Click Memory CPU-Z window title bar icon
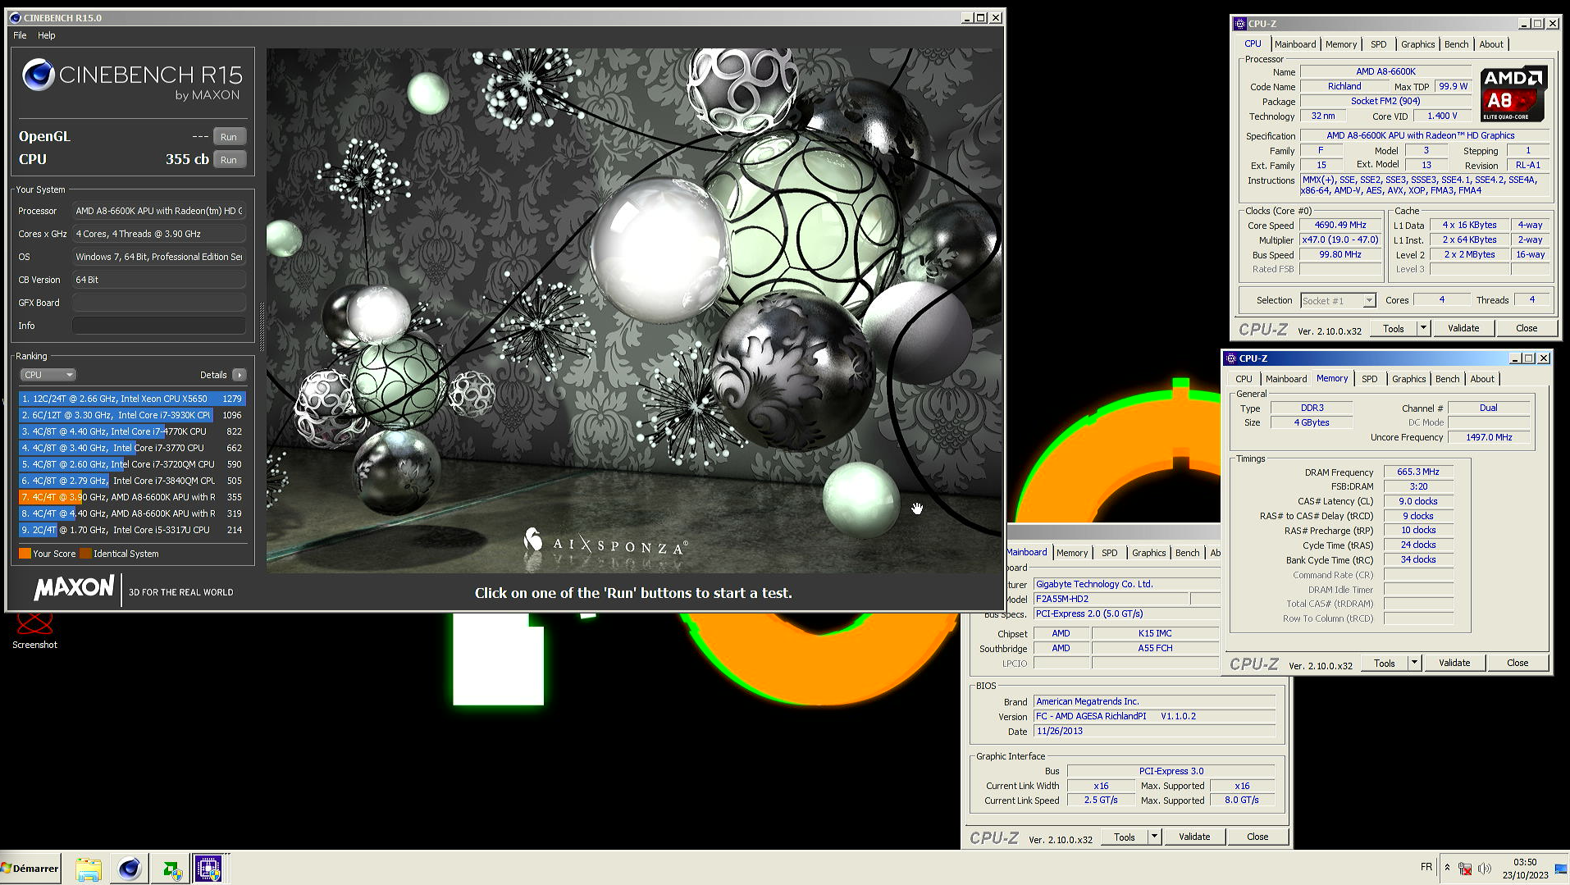The image size is (1570, 885). click(x=1230, y=358)
